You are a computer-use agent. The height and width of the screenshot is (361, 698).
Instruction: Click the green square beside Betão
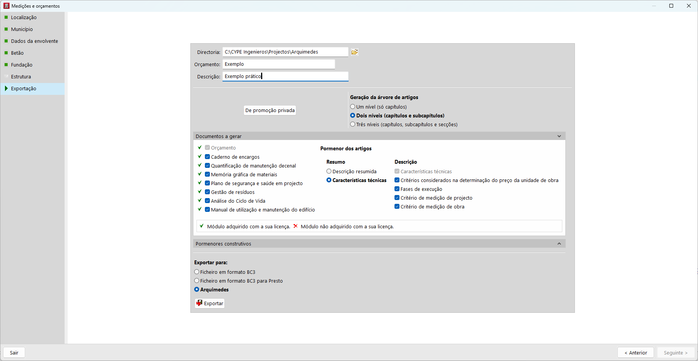pos(6,53)
